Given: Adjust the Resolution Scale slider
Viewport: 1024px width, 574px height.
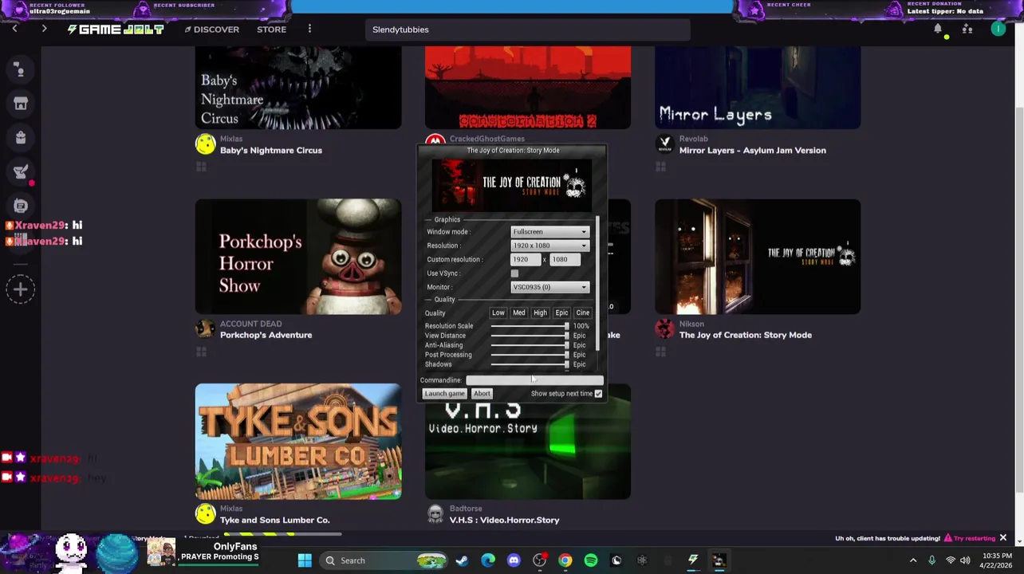Looking at the screenshot, I should [530, 326].
